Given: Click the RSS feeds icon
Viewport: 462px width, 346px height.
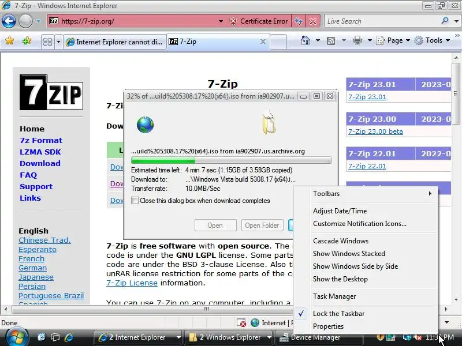Looking at the screenshot, I should pyautogui.click(x=331, y=40).
